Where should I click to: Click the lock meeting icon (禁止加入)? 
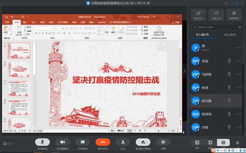pos(198,14)
